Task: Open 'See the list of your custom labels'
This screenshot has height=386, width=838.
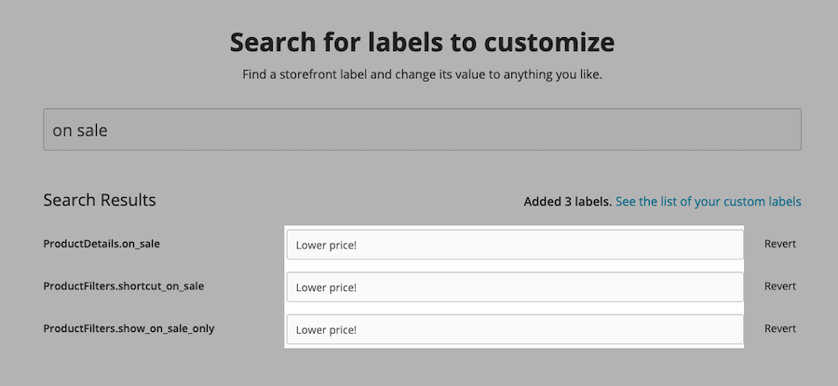Action: 708,201
